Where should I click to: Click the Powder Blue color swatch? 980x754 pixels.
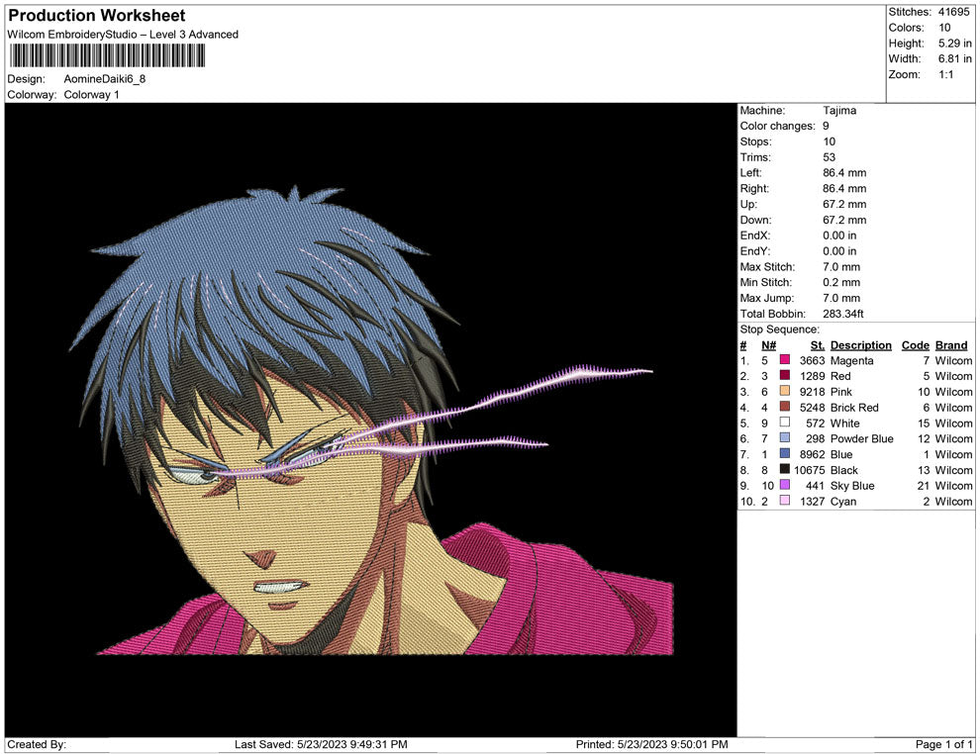784,438
